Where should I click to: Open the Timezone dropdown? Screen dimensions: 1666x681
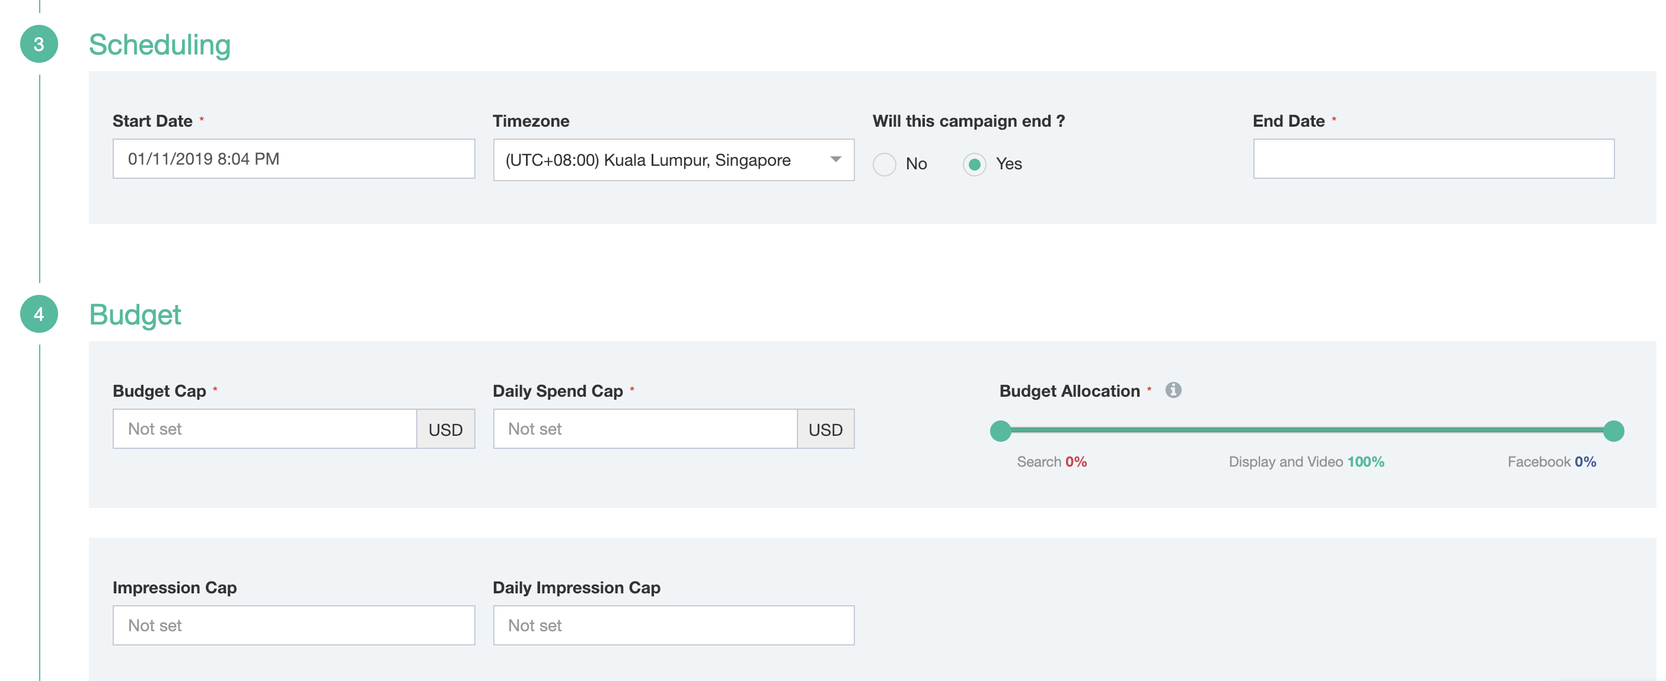point(672,159)
